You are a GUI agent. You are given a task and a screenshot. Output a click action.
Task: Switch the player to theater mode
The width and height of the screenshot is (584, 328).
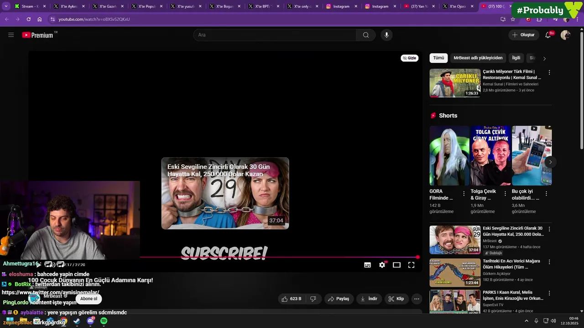pyautogui.click(x=396, y=265)
